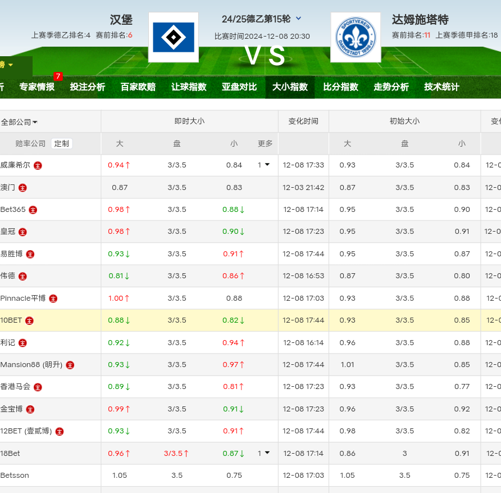Click red 主 icon beside Mansion88 (明升)
The height and width of the screenshot is (493, 501).
pyautogui.click(x=70, y=365)
